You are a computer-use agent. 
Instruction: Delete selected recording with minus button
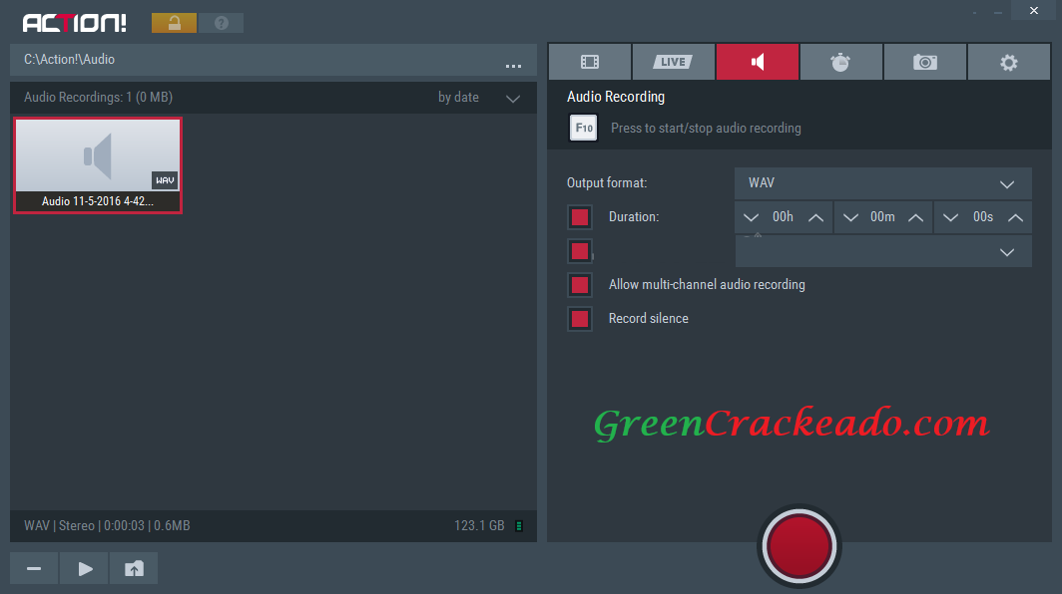[x=34, y=568]
